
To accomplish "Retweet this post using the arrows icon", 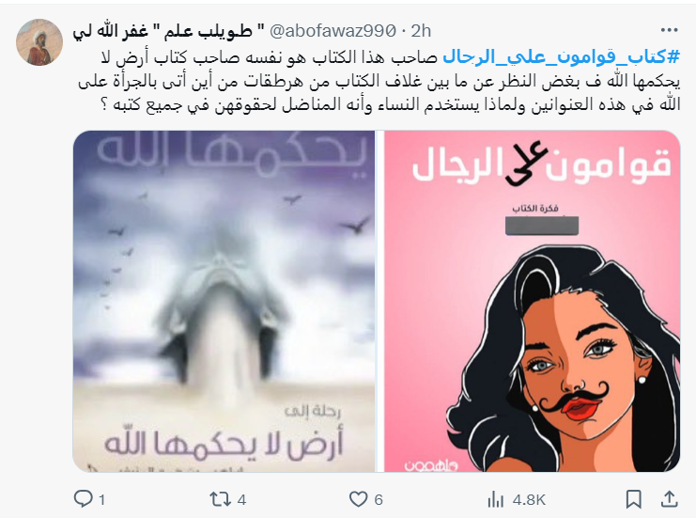I will (x=221, y=499).
